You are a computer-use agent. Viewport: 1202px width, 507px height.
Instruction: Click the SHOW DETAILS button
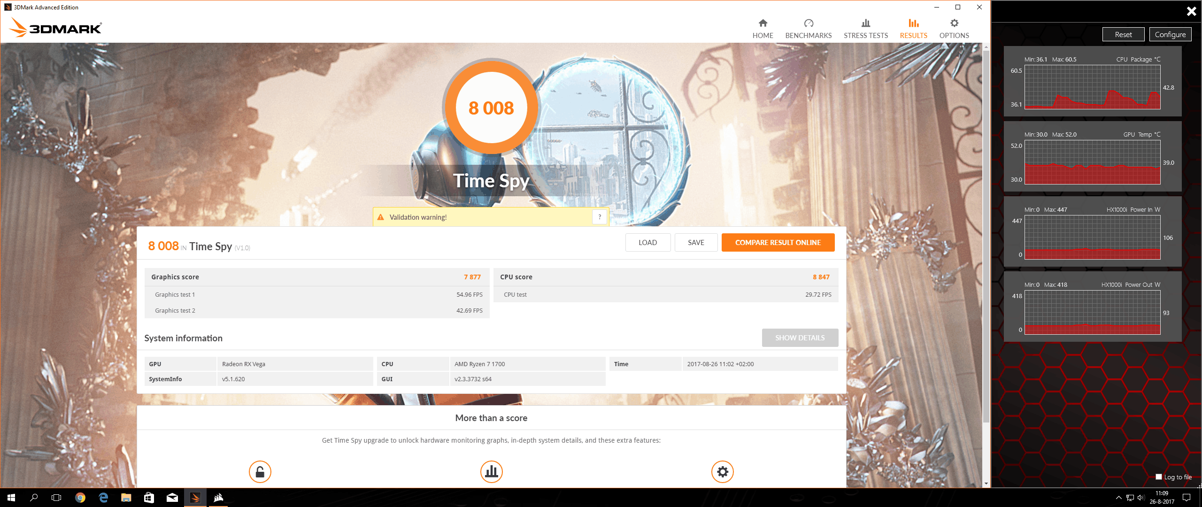click(800, 338)
